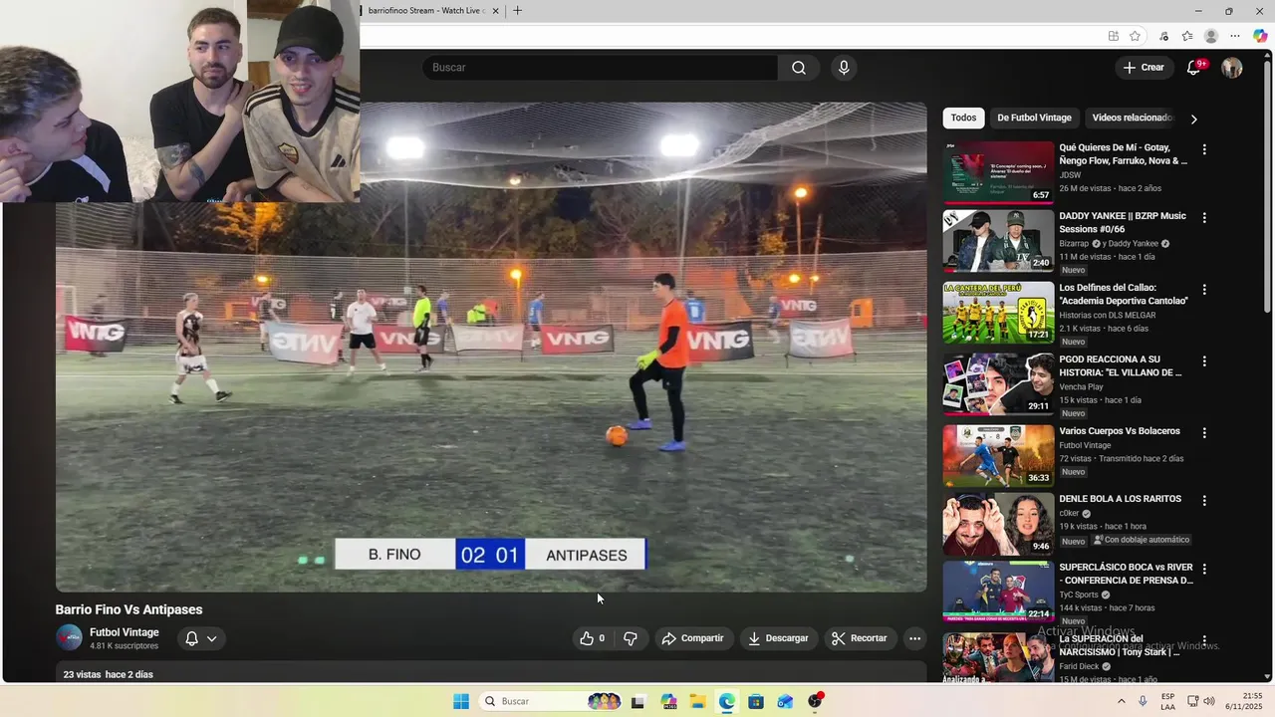Open options menu for Los Delfines del Callao video

click(1204, 290)
